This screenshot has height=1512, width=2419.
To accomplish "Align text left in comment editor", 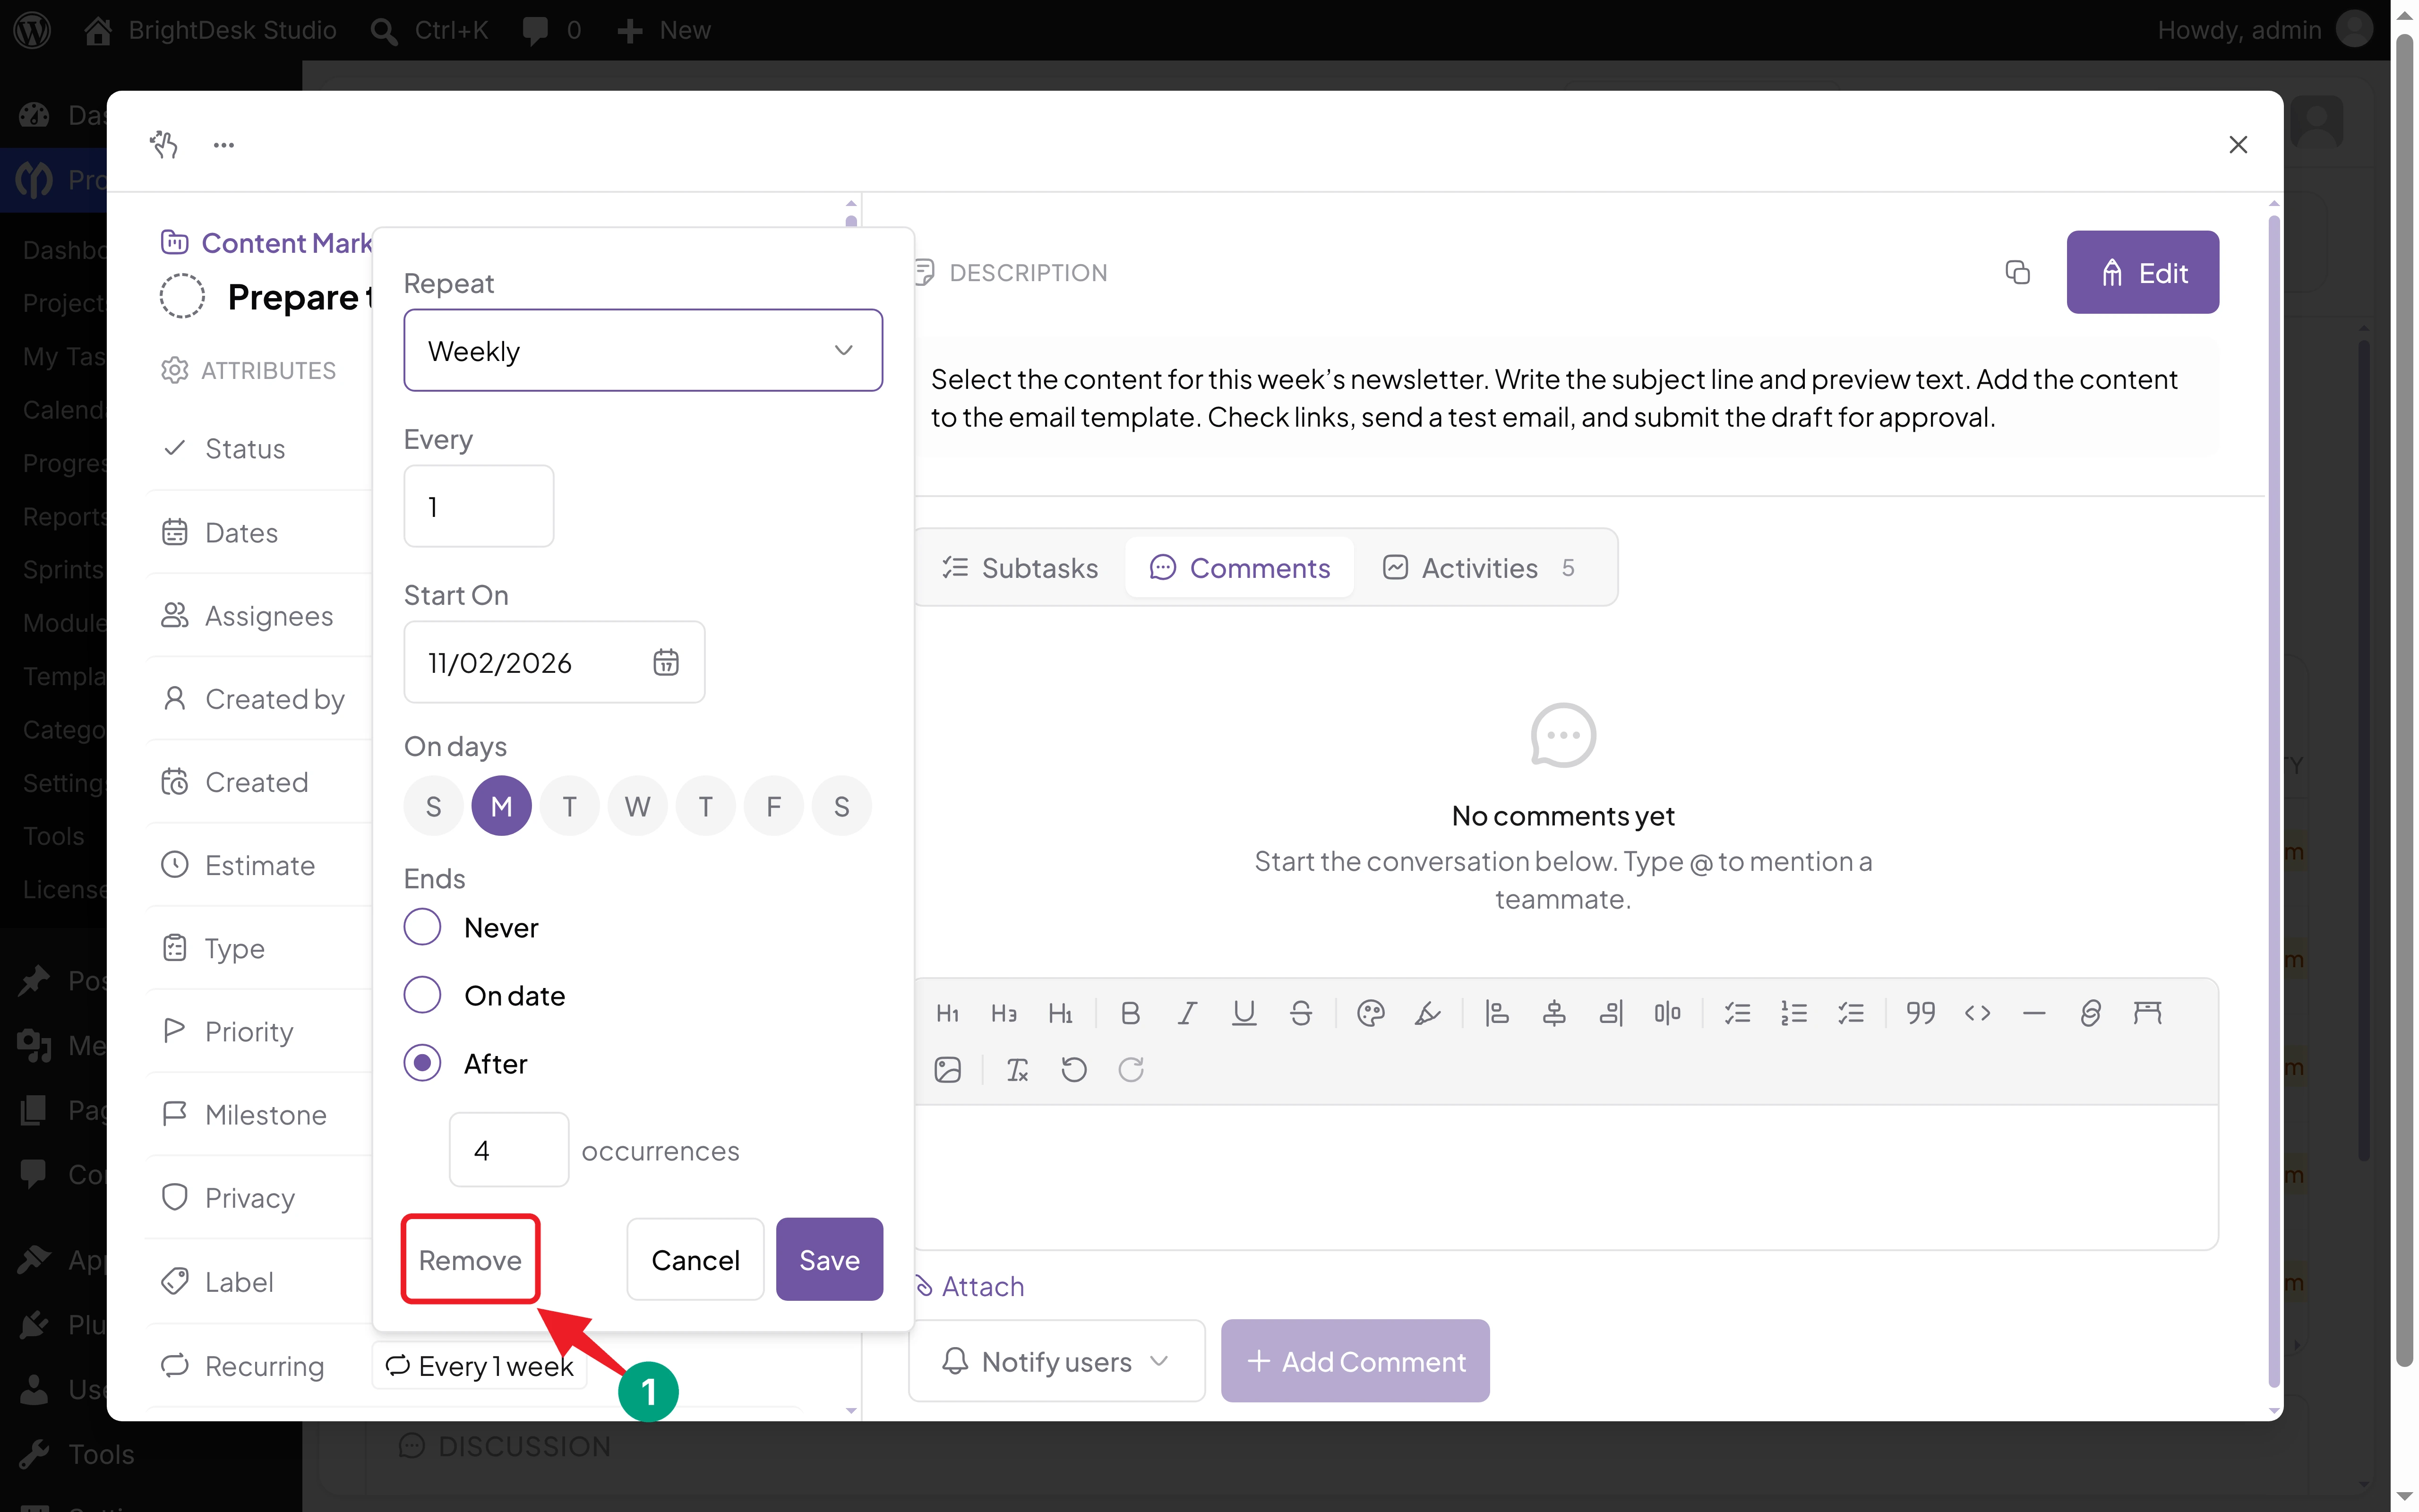I will pyautogui.click(x=1496, y=1013).
